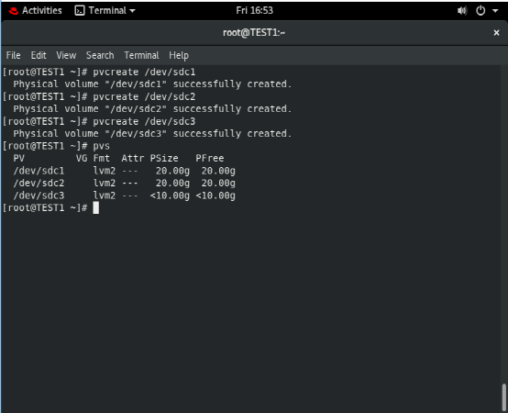Open the Fri 16:53 clock calendar

[254, 11]
